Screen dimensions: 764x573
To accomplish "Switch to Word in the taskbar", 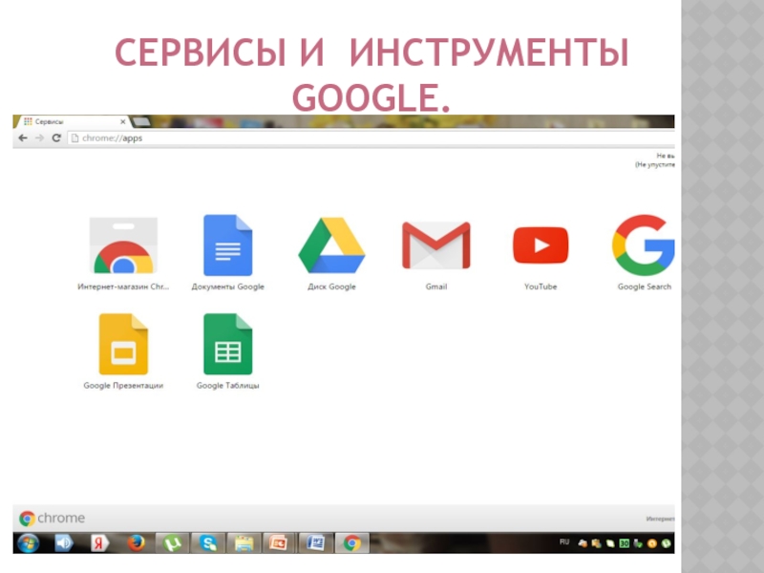I will click(315, 542).
